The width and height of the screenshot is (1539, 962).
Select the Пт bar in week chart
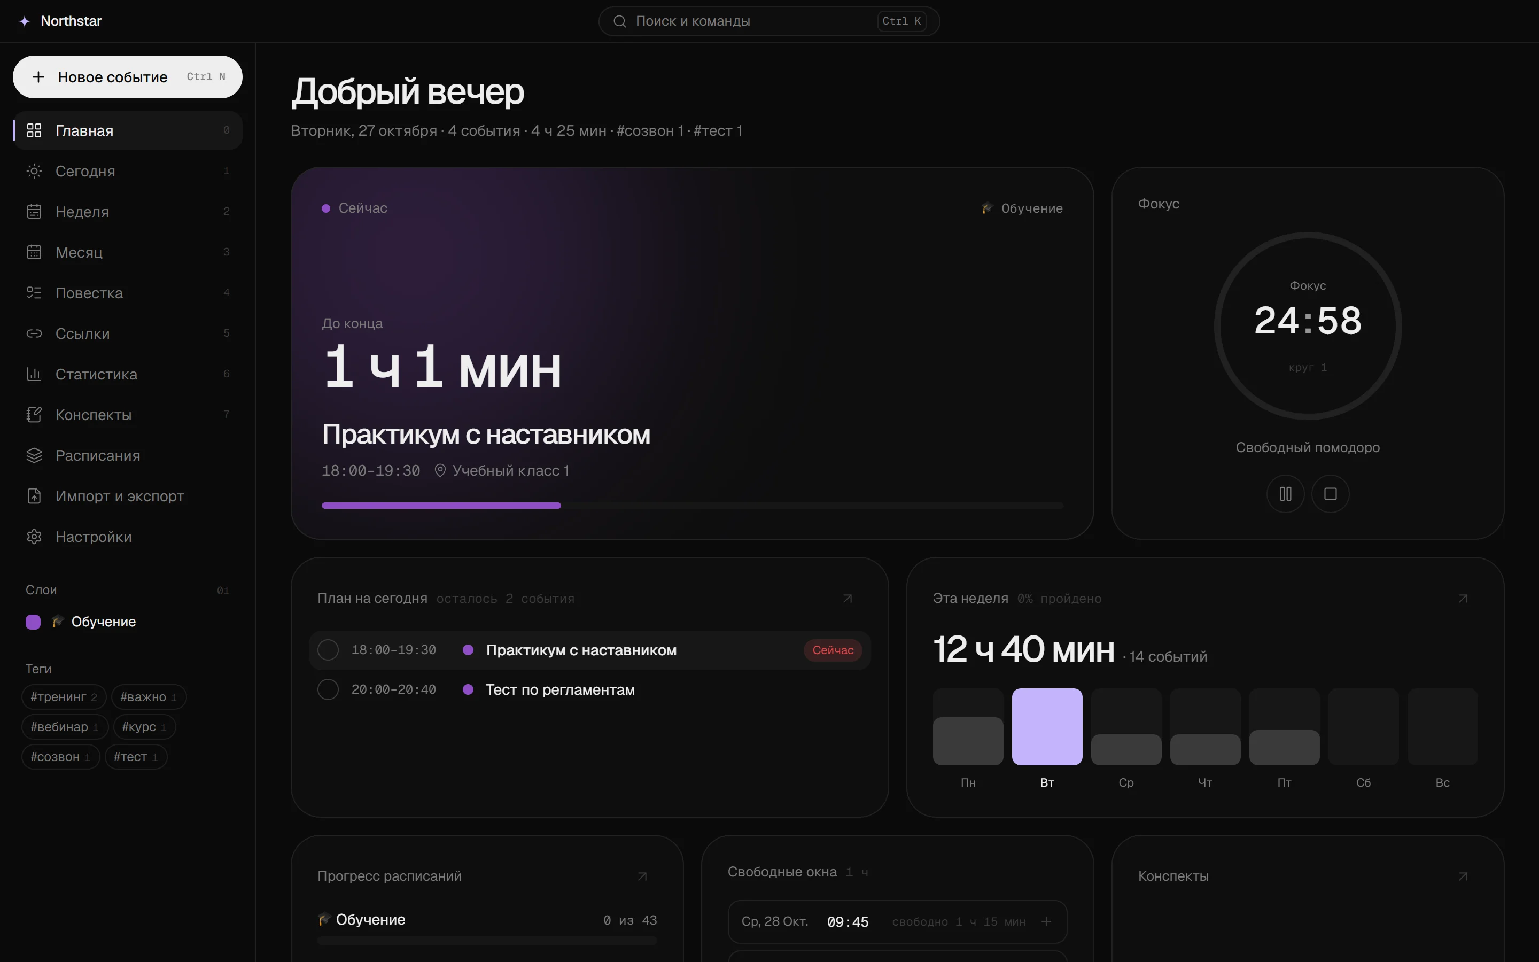tap(1284, 727)
